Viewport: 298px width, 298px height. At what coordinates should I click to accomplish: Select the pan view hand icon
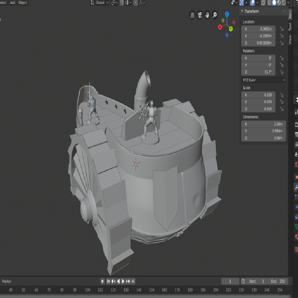coord(207,15)
